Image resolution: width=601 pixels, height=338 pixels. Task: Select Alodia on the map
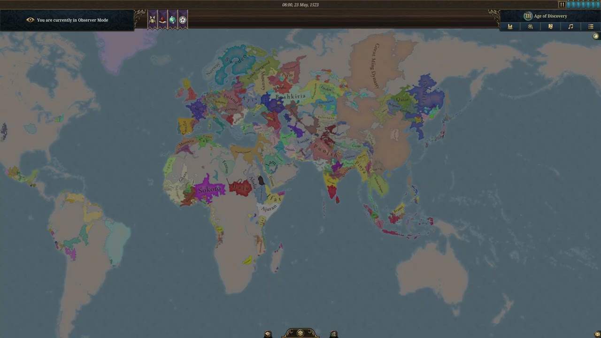coord(253,182)
